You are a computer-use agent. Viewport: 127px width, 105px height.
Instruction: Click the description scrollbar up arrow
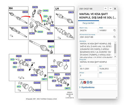point(115,43)
